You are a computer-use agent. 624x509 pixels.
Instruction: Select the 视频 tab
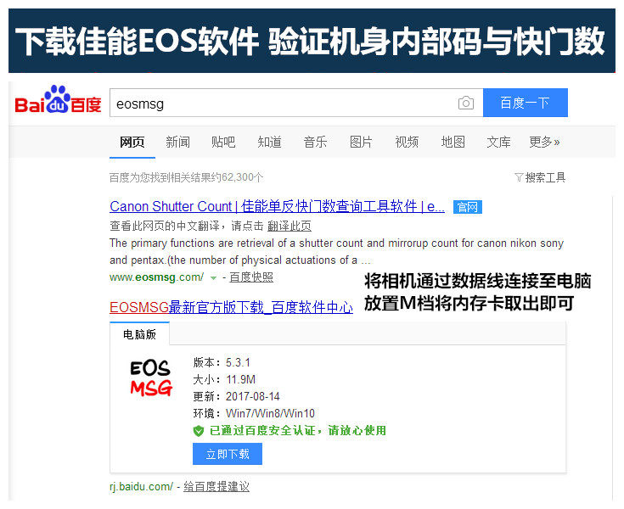(x=407, y=142)
